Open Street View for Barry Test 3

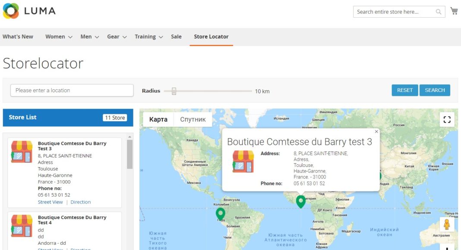pos(50,202)
